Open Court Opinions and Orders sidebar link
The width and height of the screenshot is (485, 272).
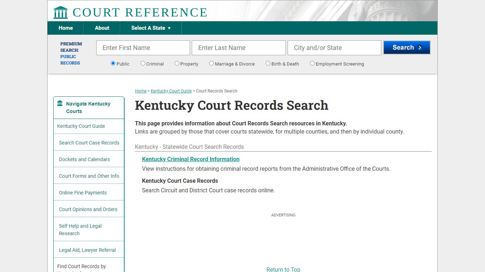(89, 209)
